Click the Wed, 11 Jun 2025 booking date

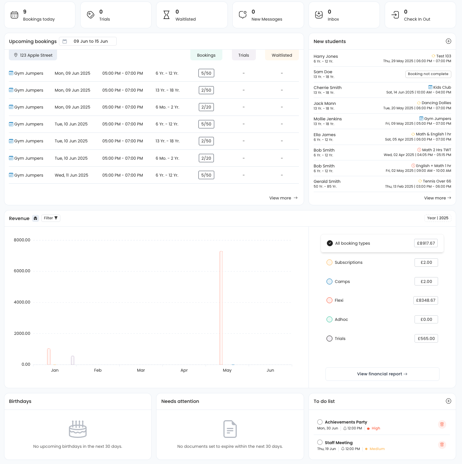[71, 175]
